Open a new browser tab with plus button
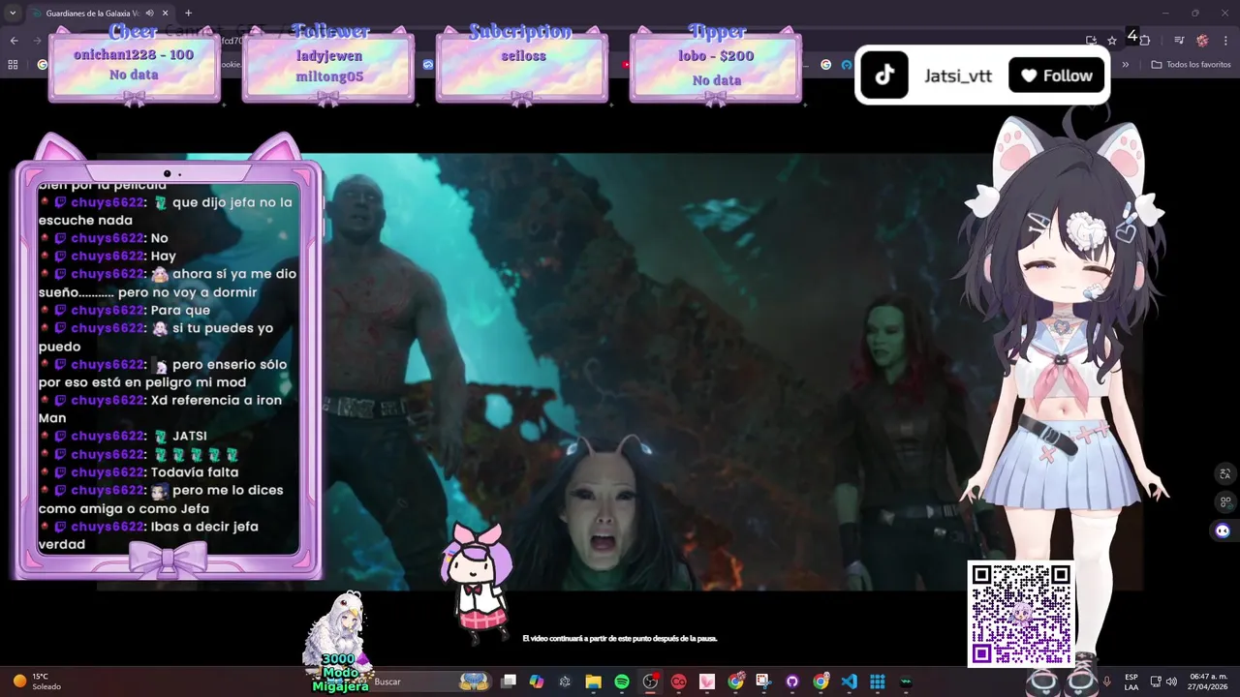This screenshot has height=697, width=1240. tap(188, 14)
